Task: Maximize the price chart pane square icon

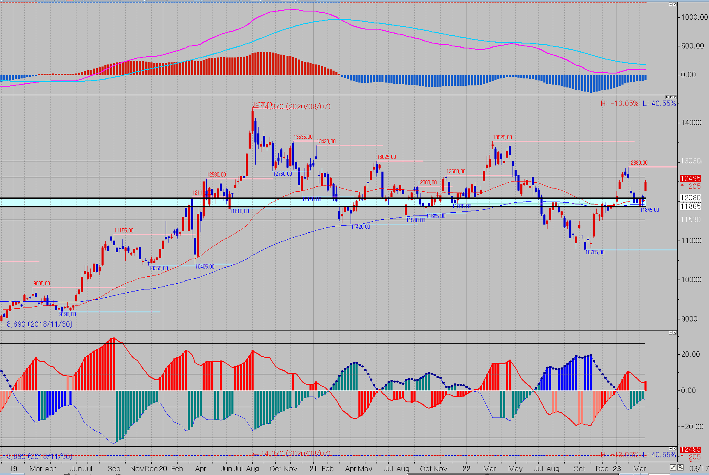Action: point(671,97)
